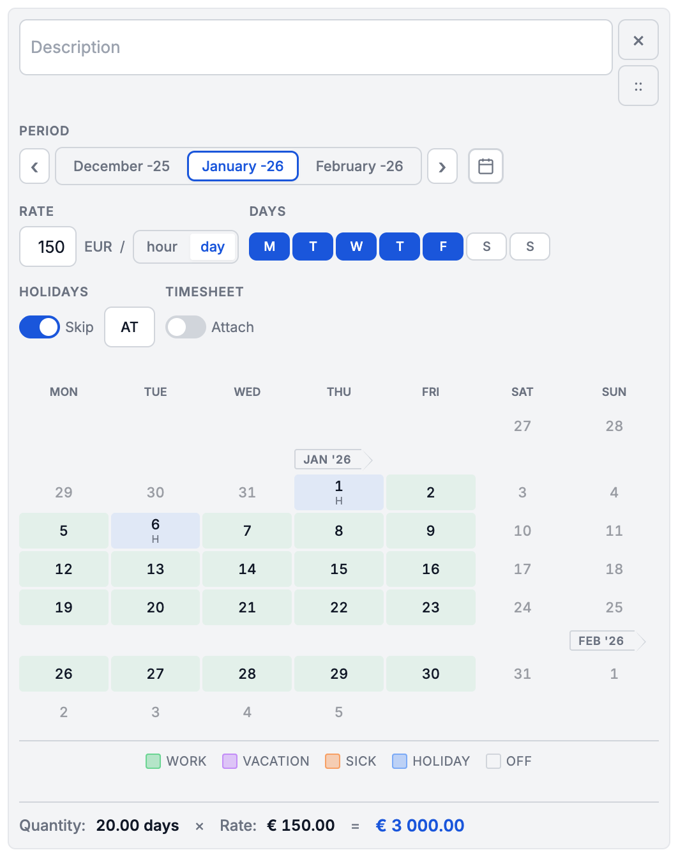Enable Saturday in the DAYS selector

tap(486, 246)
